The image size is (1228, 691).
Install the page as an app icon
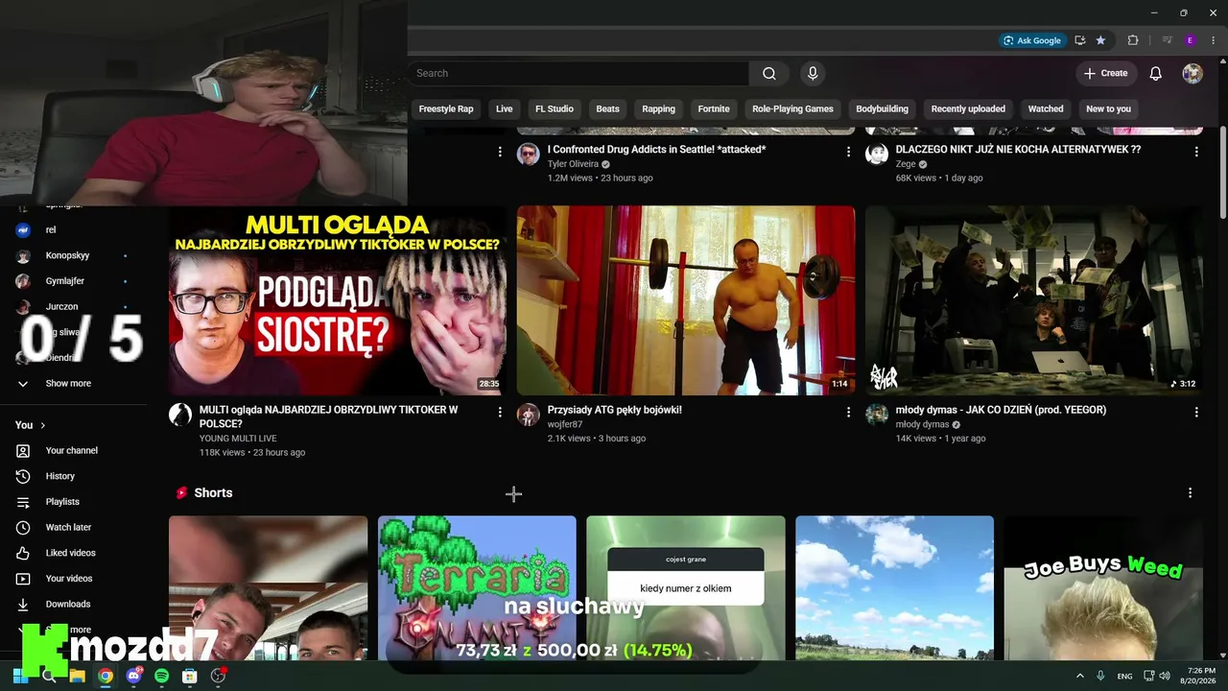1080,40
